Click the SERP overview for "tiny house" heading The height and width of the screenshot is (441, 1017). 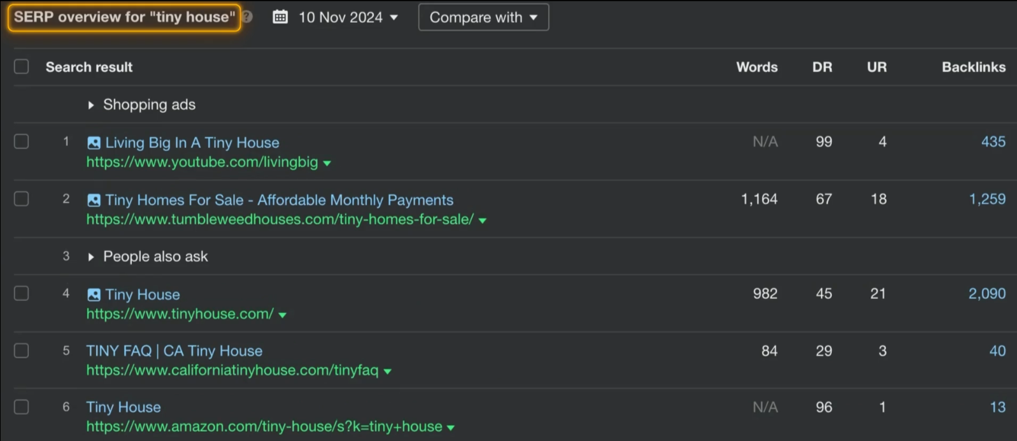click(124, 17)
